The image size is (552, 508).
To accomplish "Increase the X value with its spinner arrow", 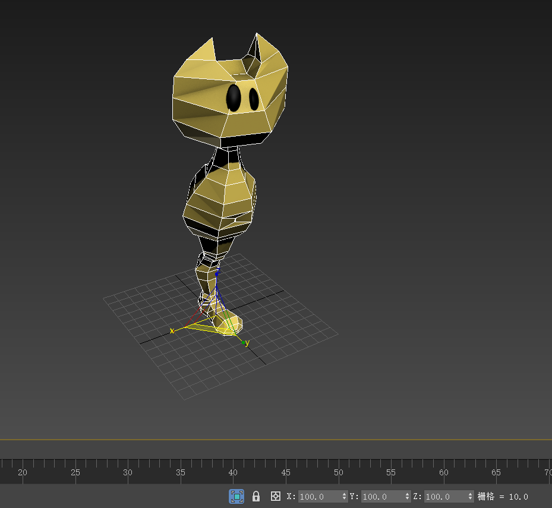I will coord(345,494).
